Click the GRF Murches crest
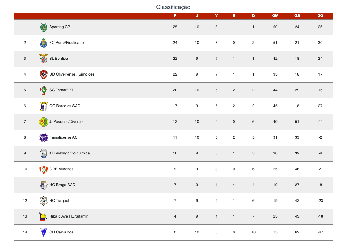This screenshot has height=248, width=346. tap(44, 169)
